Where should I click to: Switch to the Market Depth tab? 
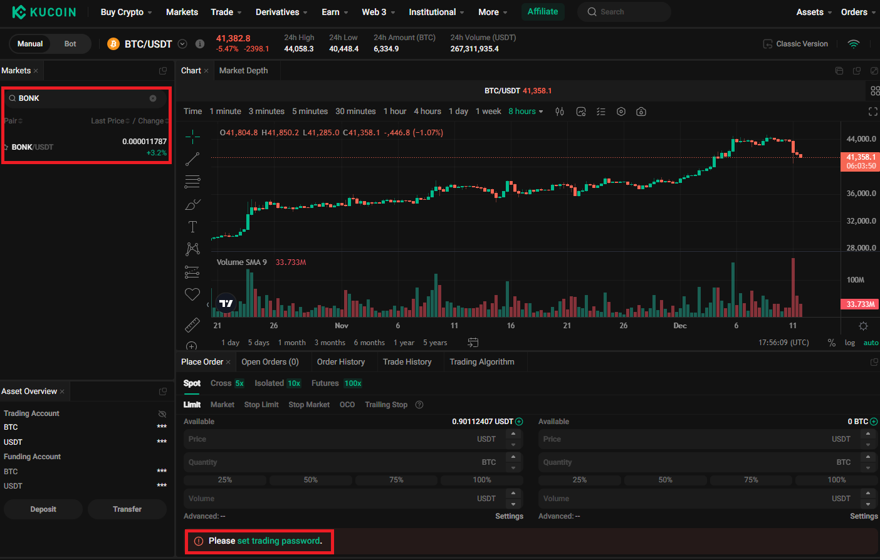243,71
